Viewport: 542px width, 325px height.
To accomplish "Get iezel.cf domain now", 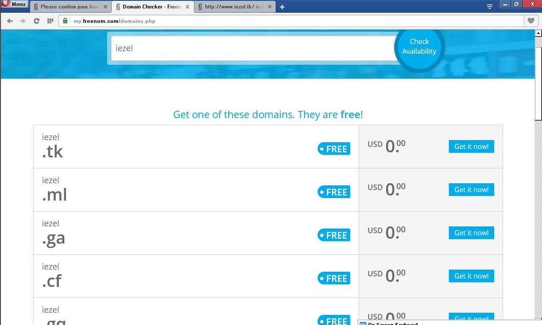I will tap(471, 276).
